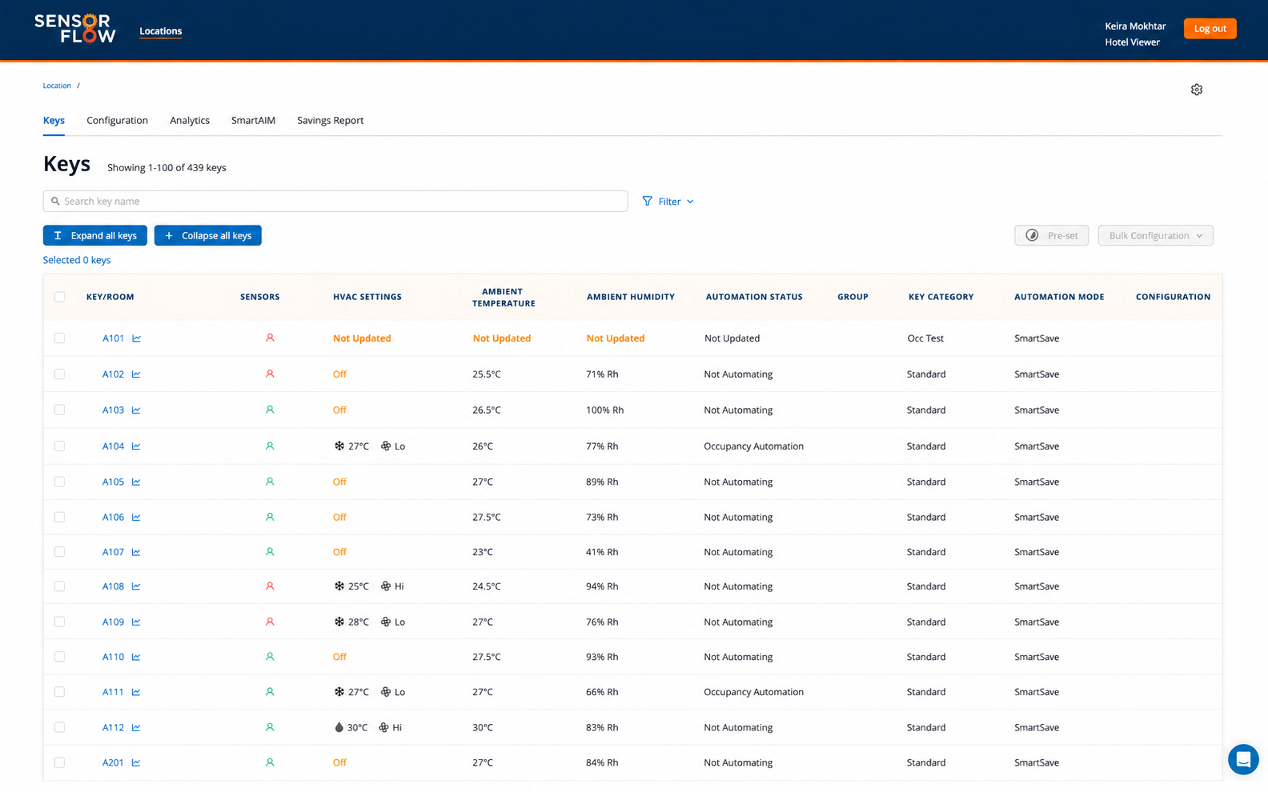The height and width of the screenshot is (792, 1268).
Task: Click the Search key name field
Action: (x=335, y=201)
